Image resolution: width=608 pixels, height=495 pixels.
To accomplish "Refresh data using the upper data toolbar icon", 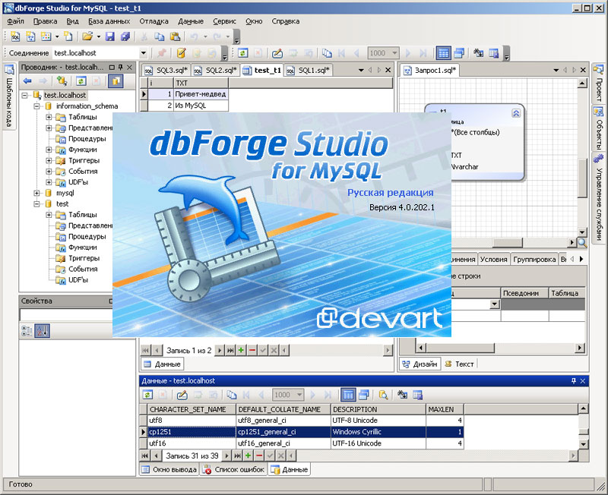I will point(242,53).
